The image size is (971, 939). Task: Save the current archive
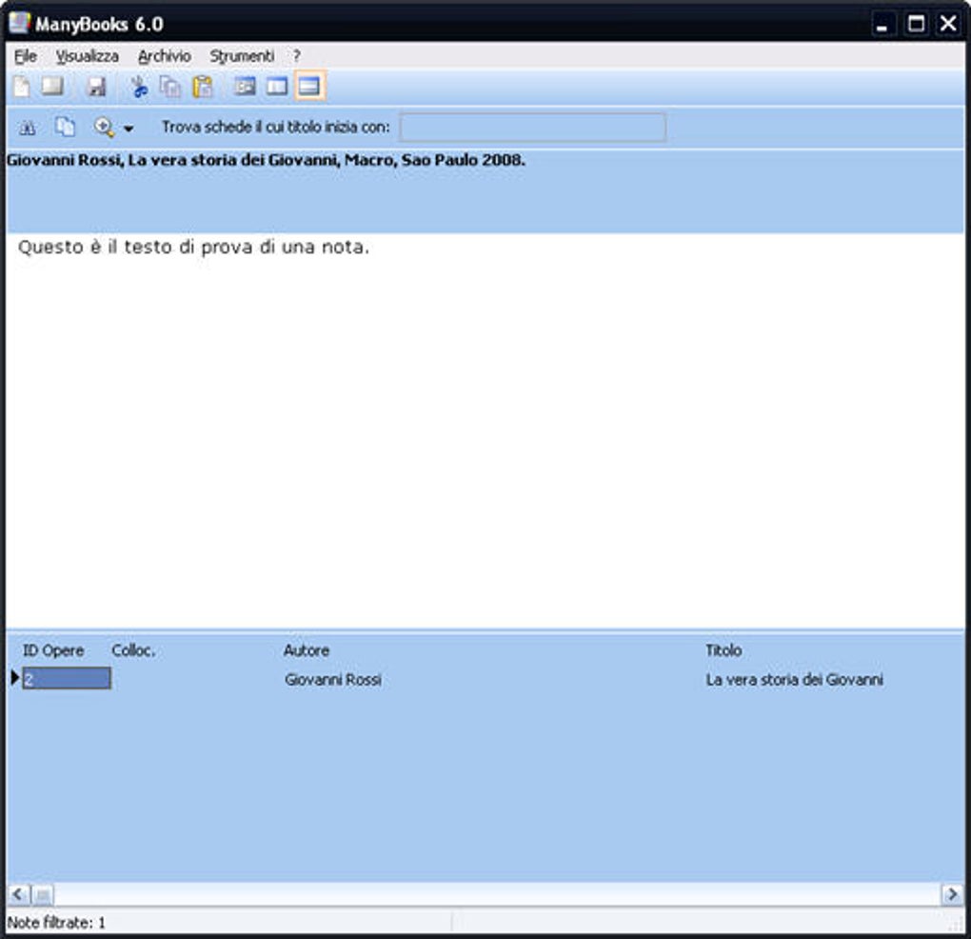(95, 86)
